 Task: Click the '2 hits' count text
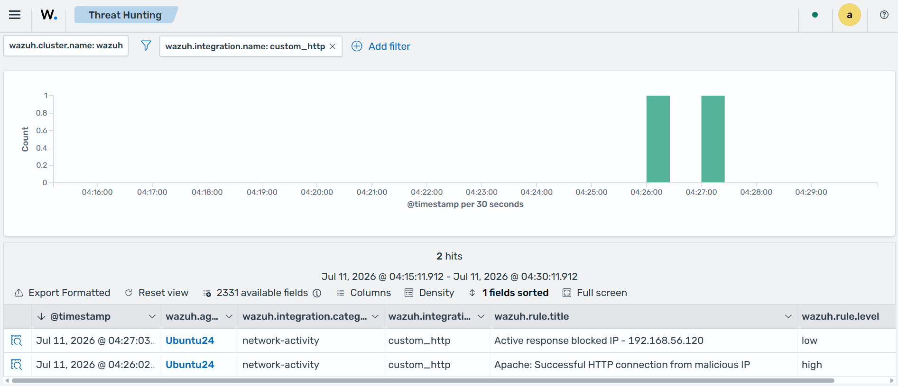449,256
